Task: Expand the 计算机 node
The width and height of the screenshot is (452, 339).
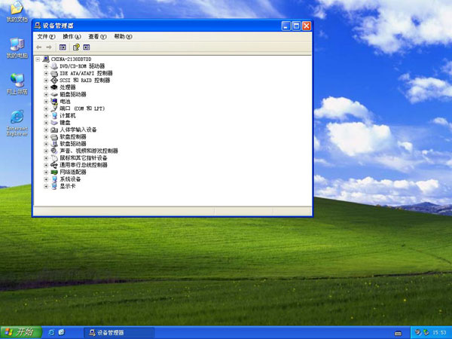Action: click(46, 116)
